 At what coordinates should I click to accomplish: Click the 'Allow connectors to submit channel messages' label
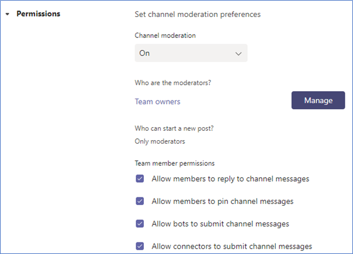click(231, 246)
